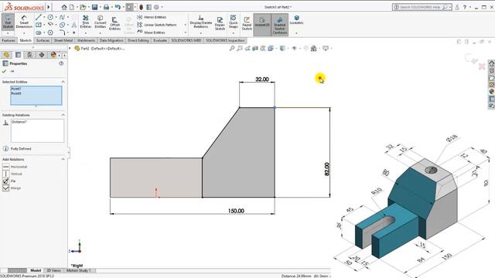Select the Spline sketch tool
Screen dimensions: 495x278
pos(62,17)
